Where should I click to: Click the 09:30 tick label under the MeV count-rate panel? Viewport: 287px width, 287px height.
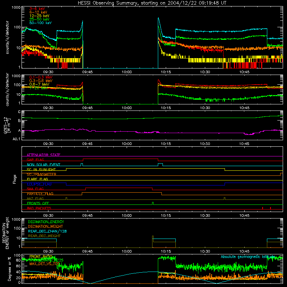[48, 108]
